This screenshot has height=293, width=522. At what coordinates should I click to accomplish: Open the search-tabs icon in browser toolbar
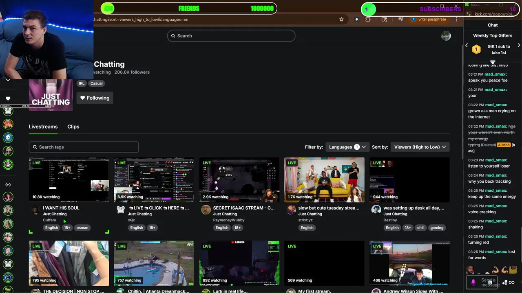point(384,19)
